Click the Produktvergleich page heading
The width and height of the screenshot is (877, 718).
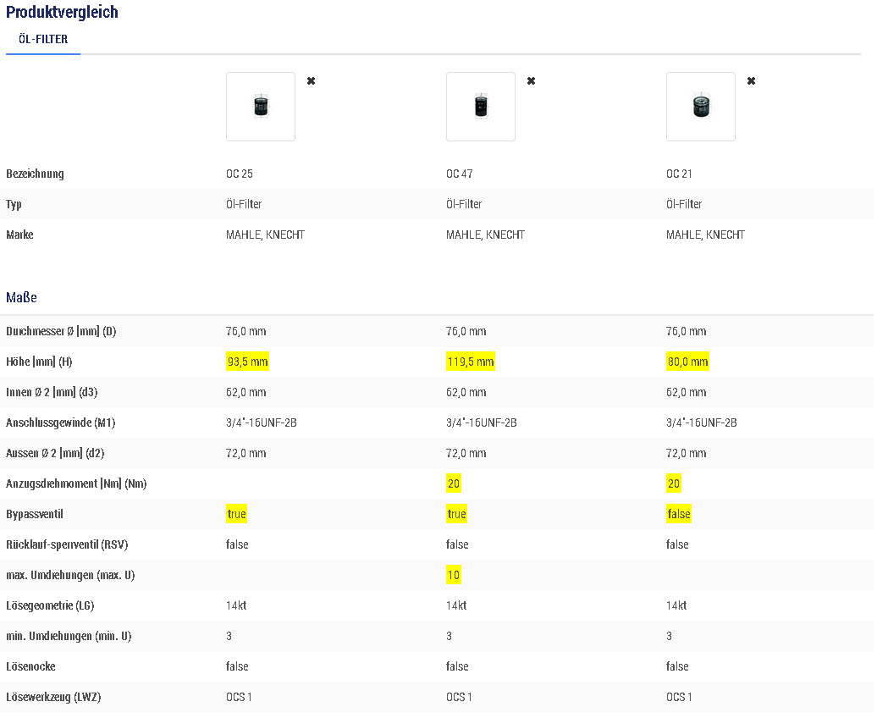62,13
